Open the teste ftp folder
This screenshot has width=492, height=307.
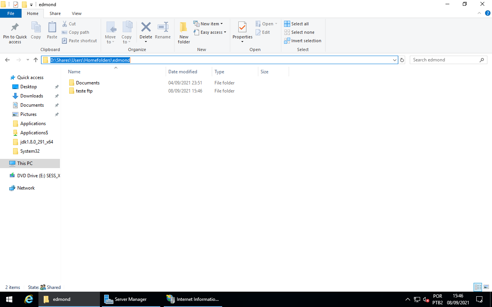[x=84, y=91]
